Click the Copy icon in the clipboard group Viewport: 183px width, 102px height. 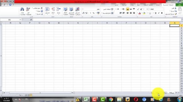point(176,11)
